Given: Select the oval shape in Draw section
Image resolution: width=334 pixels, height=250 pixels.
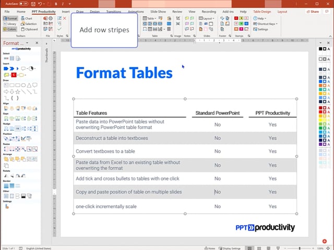Looking at the screenshot, I should pyautogui.click(x=23, y=85).
